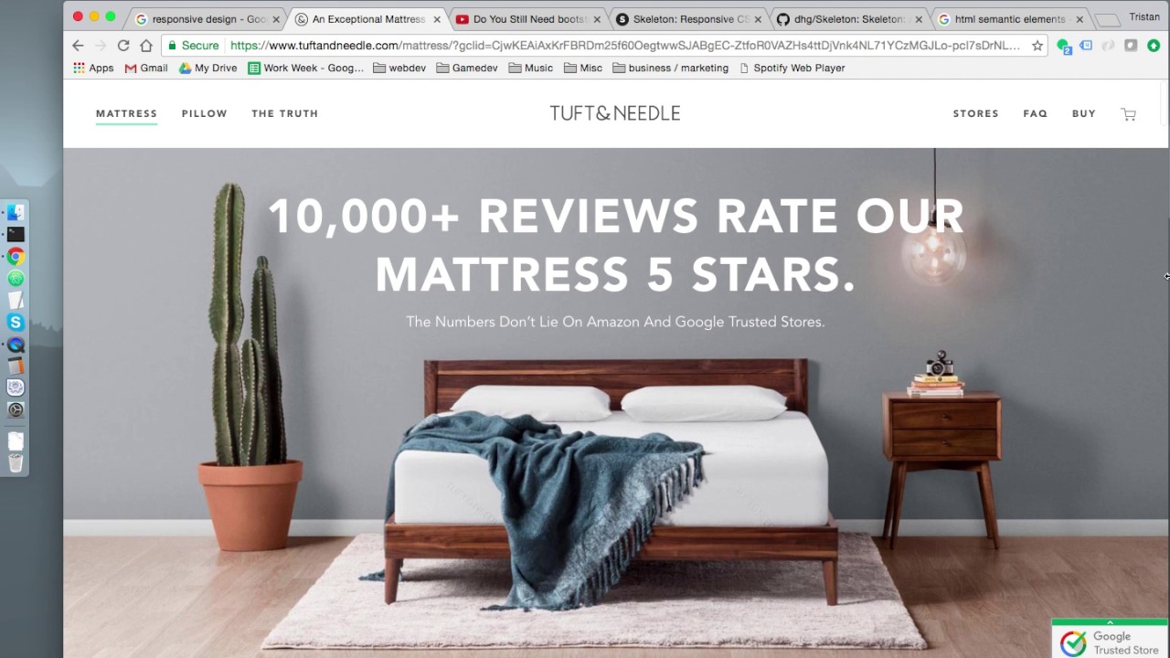Screen dimensions: 1170x658
Task: Click the BUY navigation link
Action: tap(1083, 113)
